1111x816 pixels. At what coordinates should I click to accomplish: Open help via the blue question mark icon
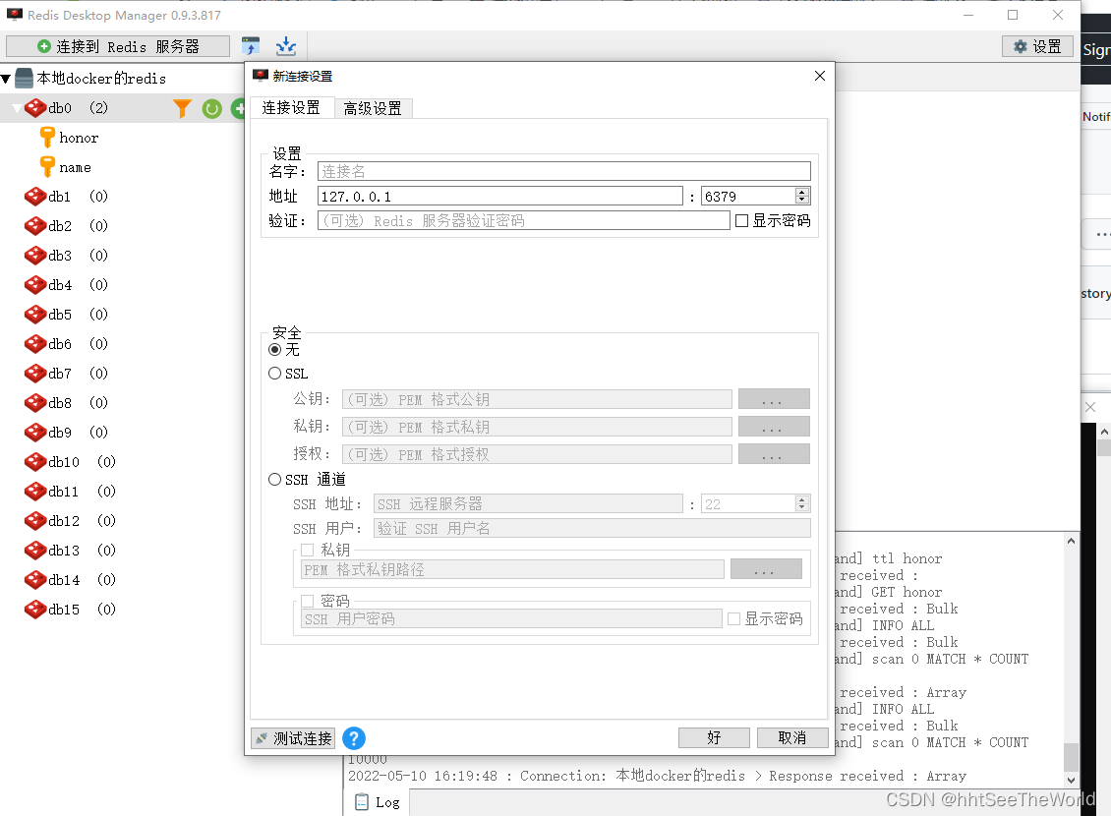coord(354,738)
